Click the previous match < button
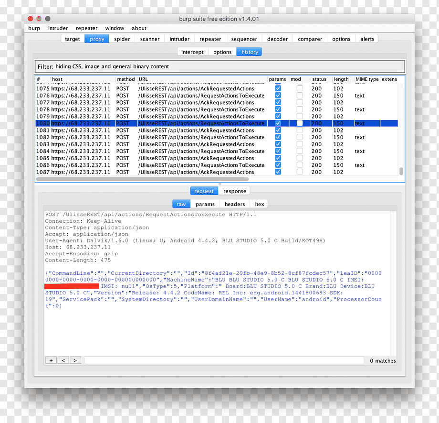The height and width of the screenshot is (423, 439). (63, 360)
